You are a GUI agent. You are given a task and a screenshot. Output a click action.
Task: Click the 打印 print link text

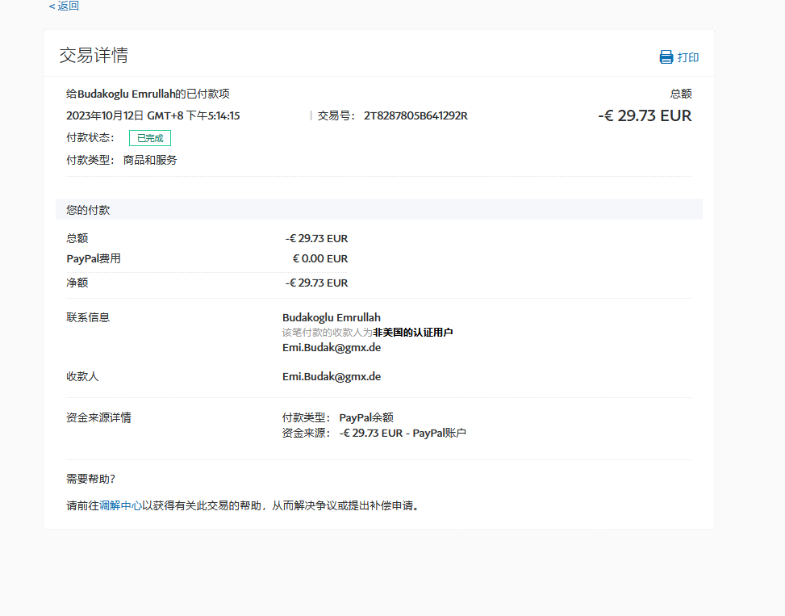click(x=688, y=57)
